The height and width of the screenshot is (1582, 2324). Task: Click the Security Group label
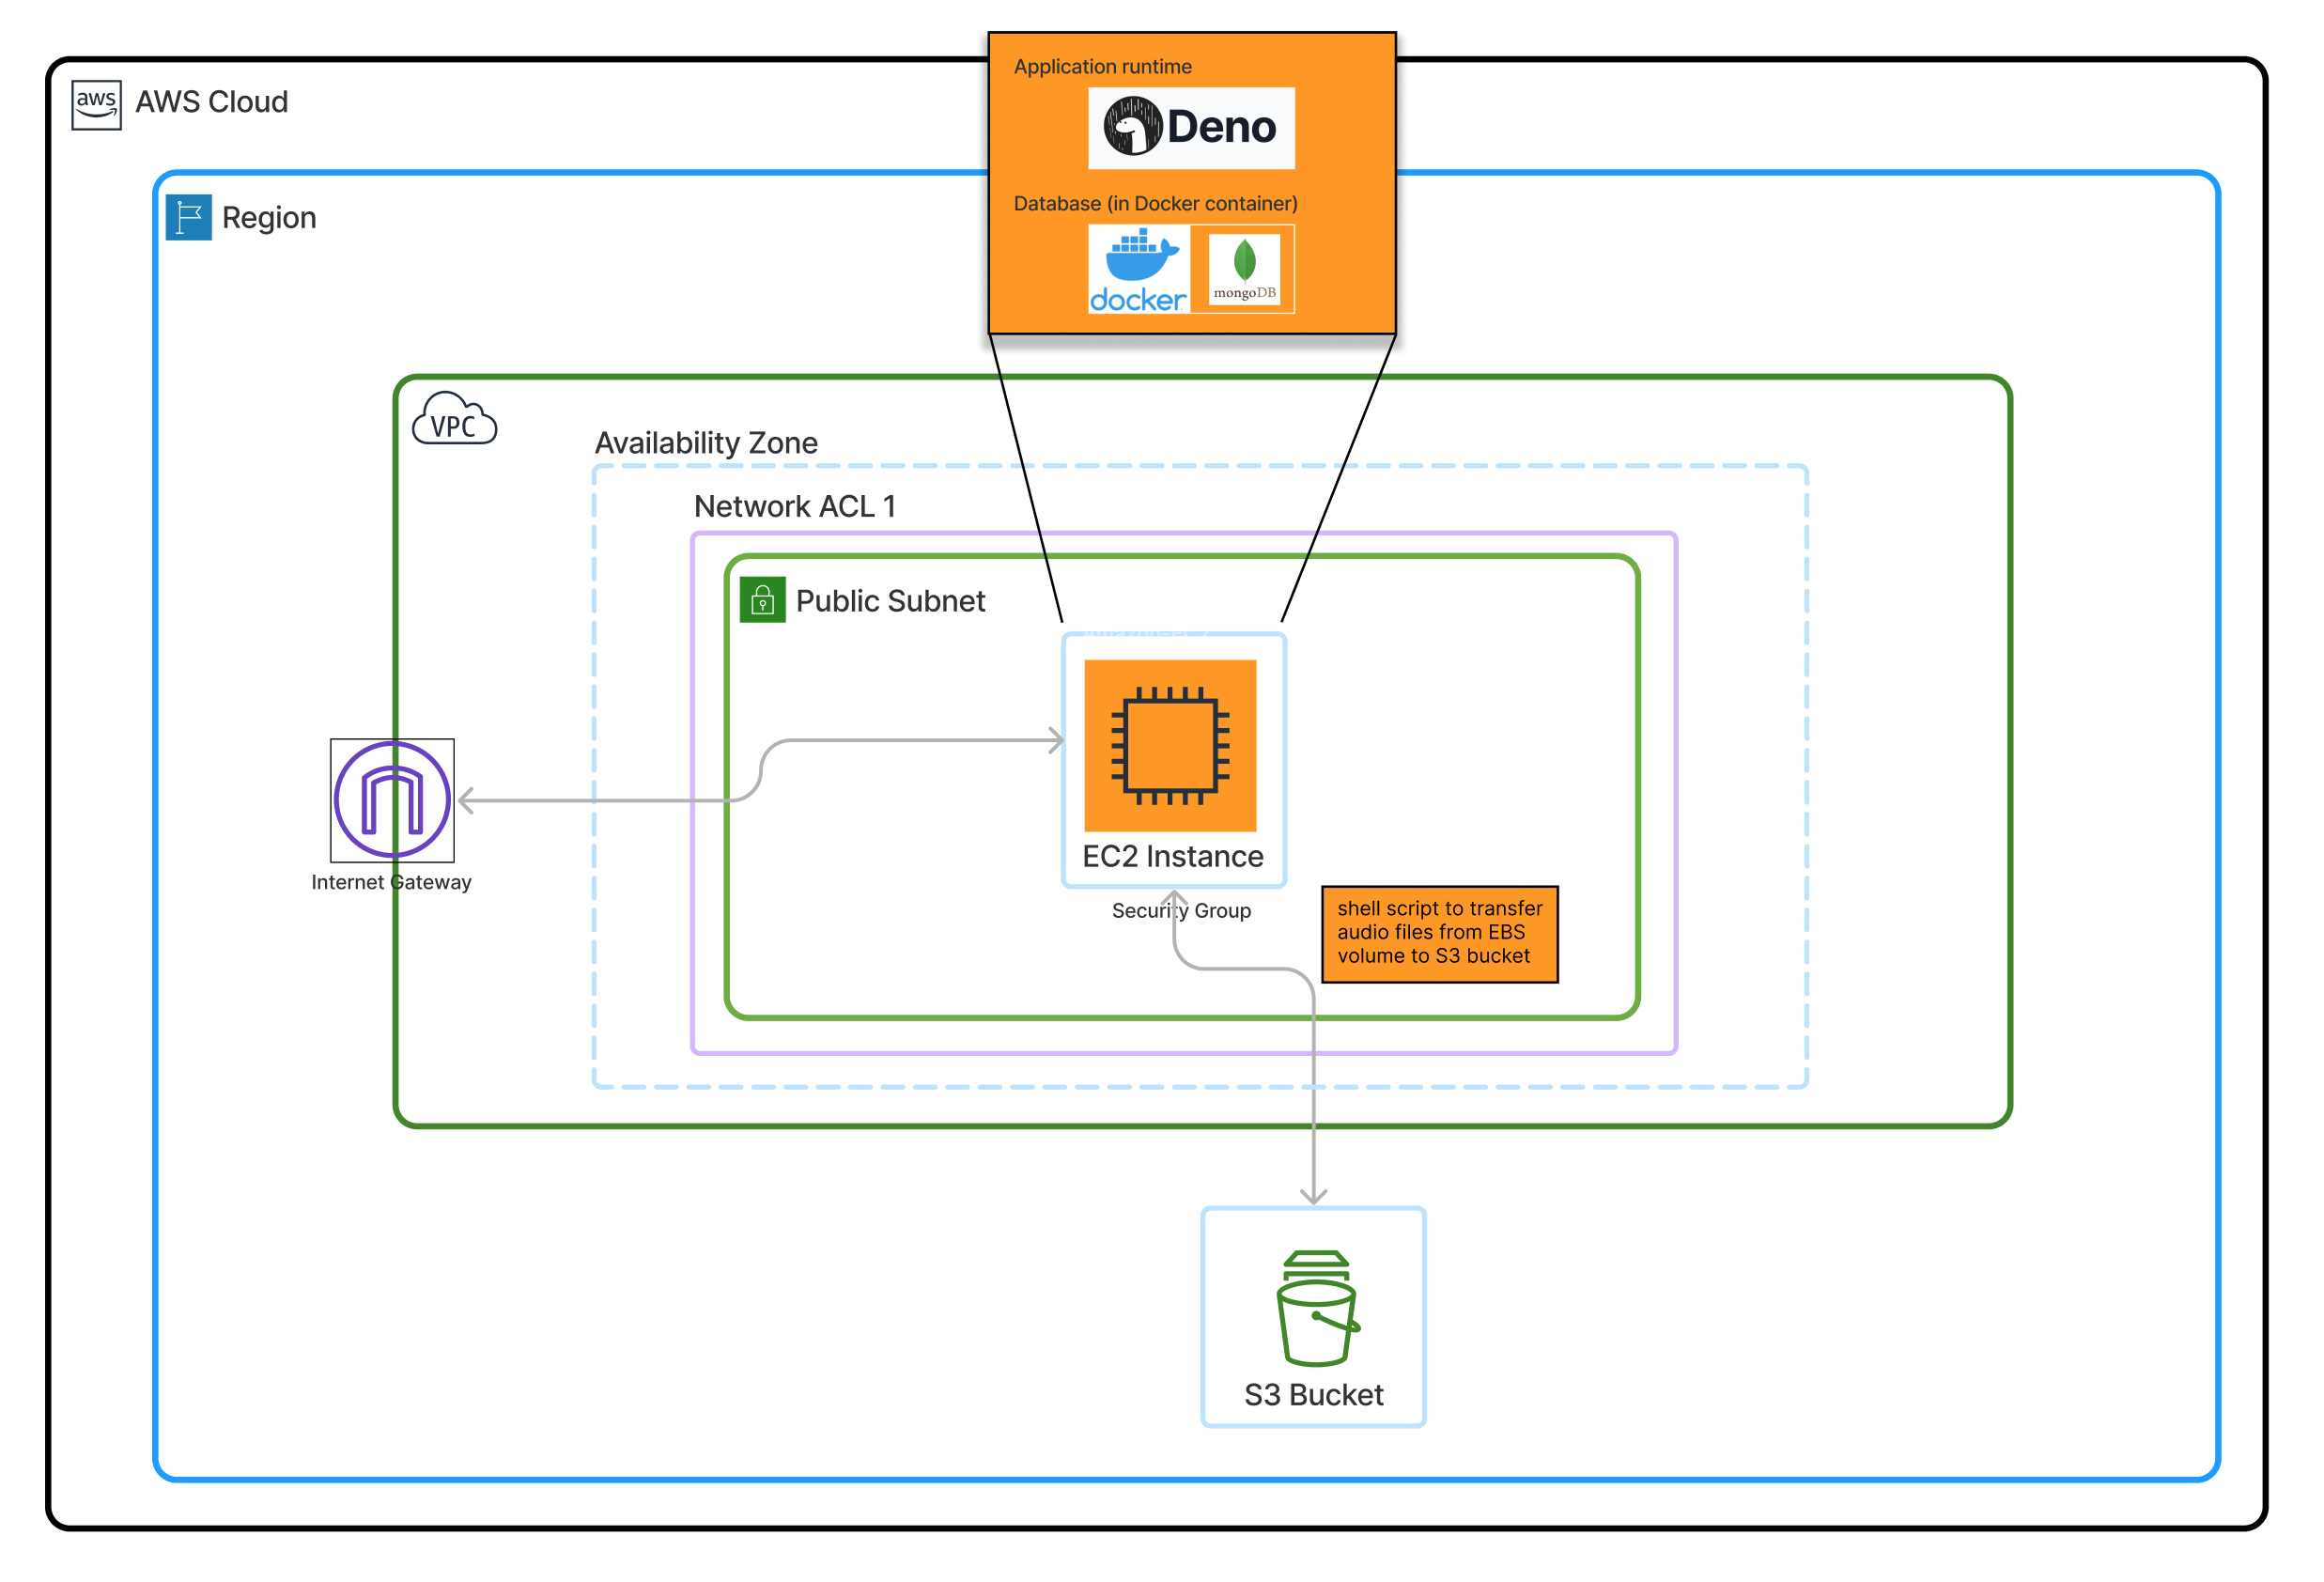(x=1181, y=911)
